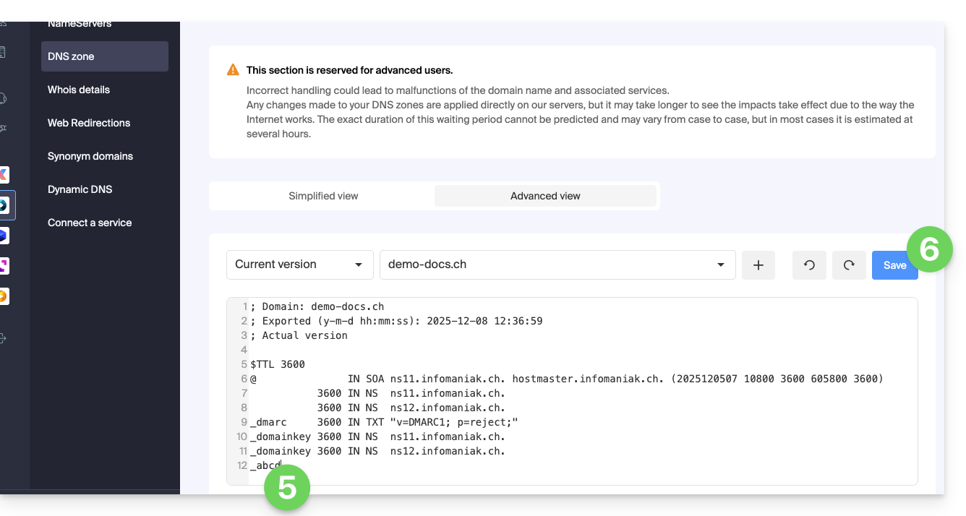Redo the zone edit
Screen dimensions: 966x516
[849, 265]
